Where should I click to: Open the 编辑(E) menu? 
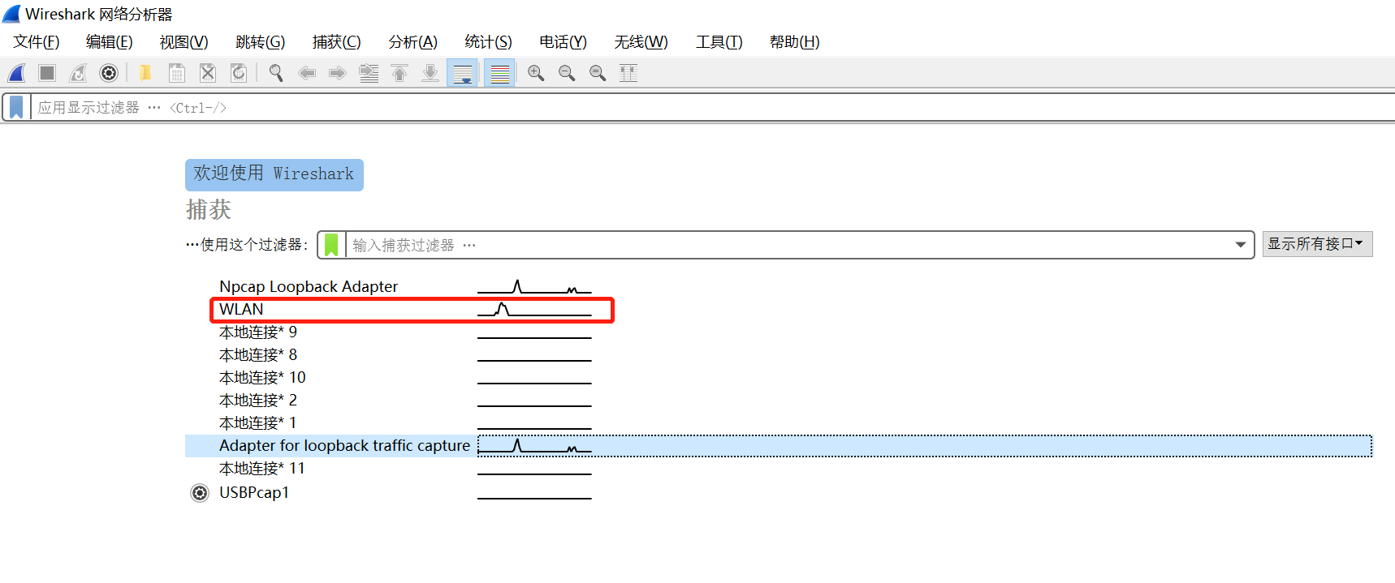click(x=110, y=42)
